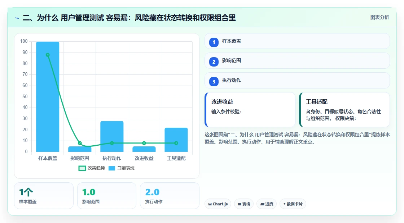Click the trend line point above 样本覆盖
The height and width of the screenshot is (223, 404).
[x=48, y=55]
